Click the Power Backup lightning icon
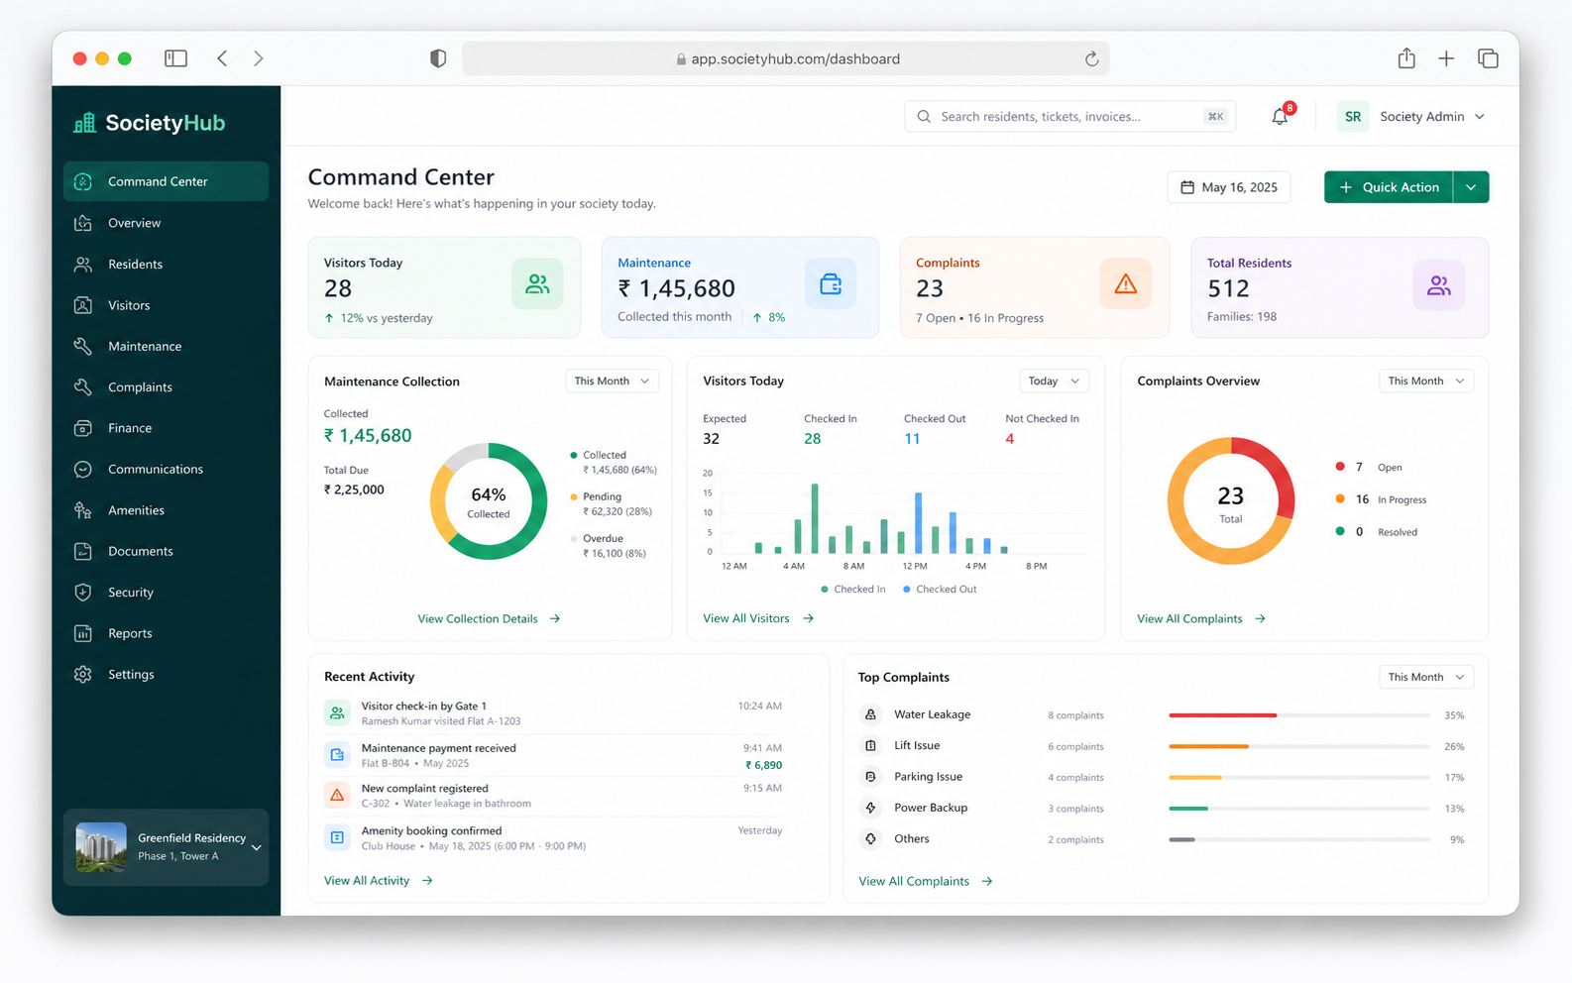 [x=870, y=808]
